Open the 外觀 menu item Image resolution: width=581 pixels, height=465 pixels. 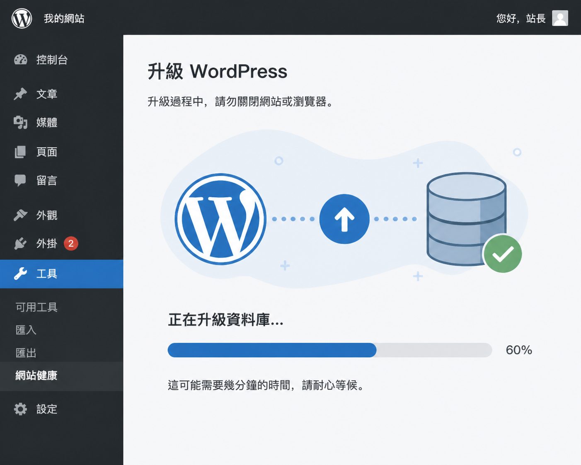pos(61,215)
